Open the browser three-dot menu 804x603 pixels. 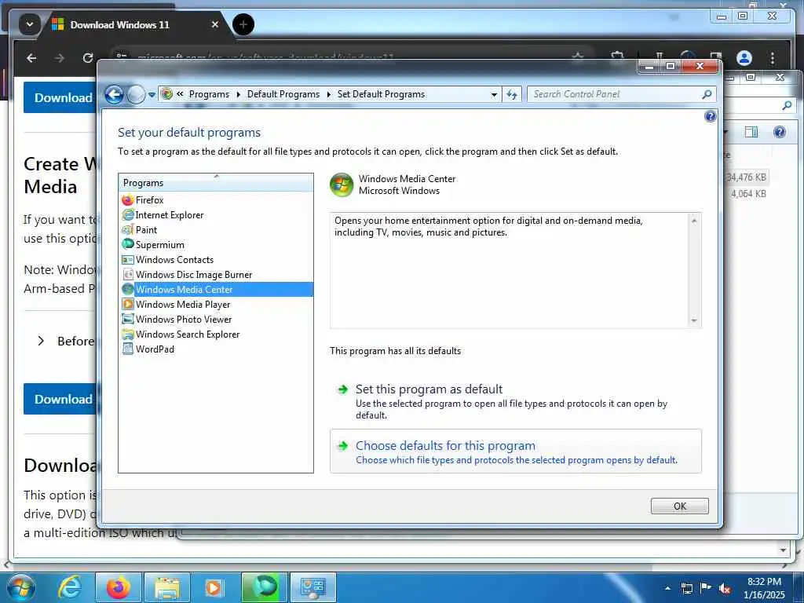click(773, 58)
